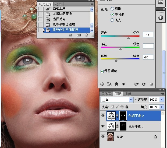The width and height of the screenshot is (167, 148).
Task: Click the layers list scroll up arrow
Action: tap(163, 113)
